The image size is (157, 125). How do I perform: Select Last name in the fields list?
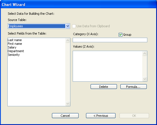pyautogui.click(x=15, y=40)
